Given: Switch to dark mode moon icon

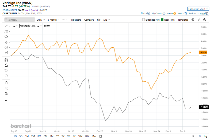Looking at the screenshot, I should pos(205,20).
